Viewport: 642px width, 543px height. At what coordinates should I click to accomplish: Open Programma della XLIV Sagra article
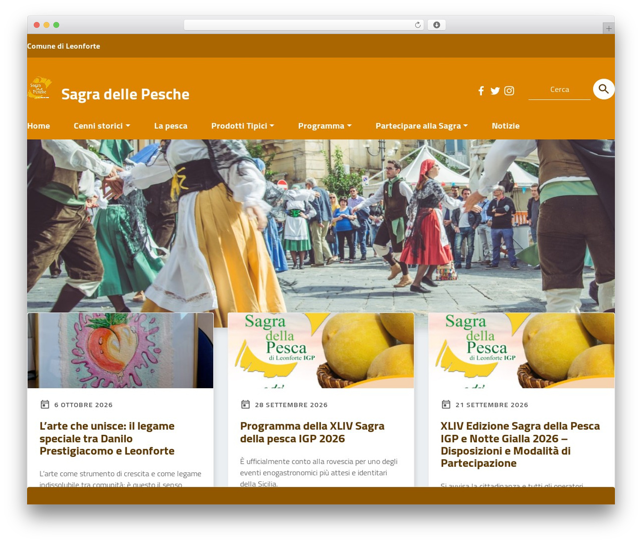312,432
